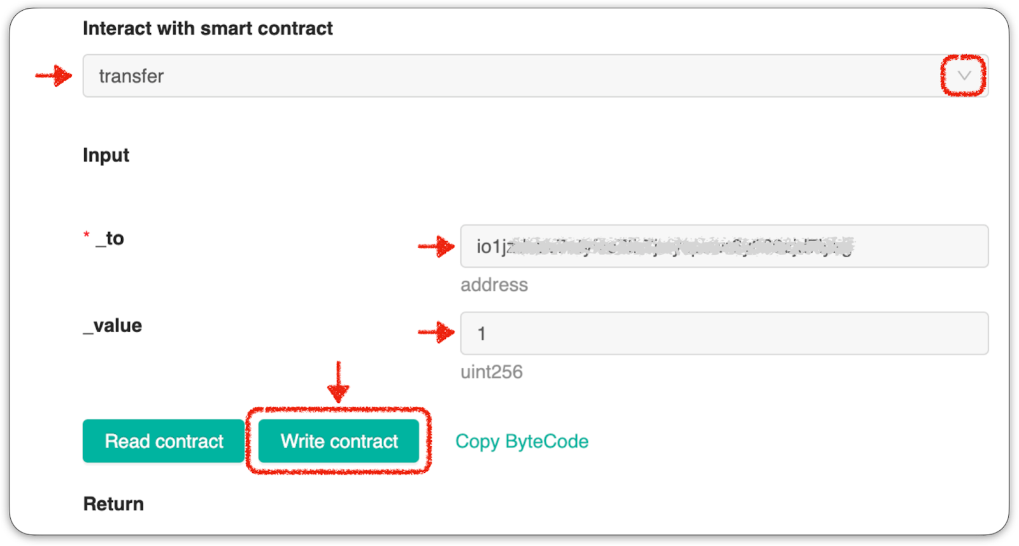This screenshot has height=546, width=1019.
Task: Copy ByteCode via the green link
Action: 522,441
